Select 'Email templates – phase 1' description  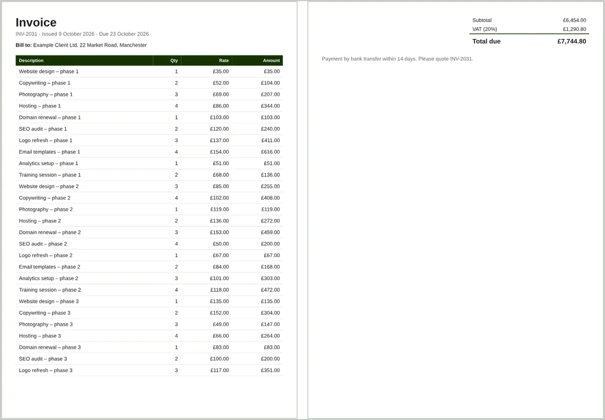(x=49, y=152)
